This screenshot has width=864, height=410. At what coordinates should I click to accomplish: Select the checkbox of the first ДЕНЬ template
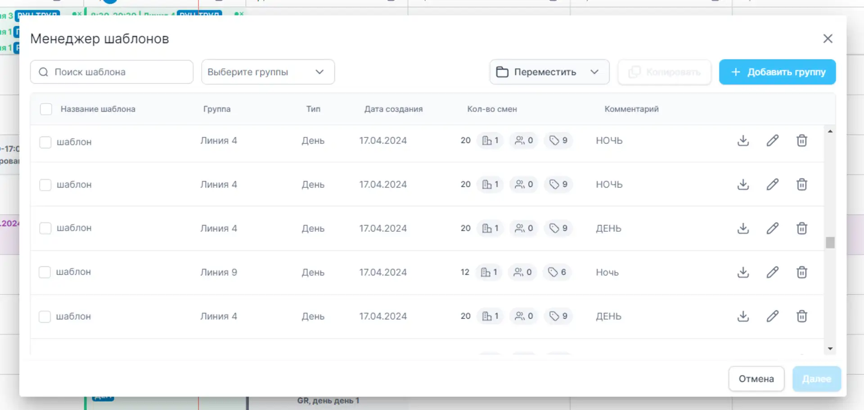pyautogui.click(x=45, y=228)
